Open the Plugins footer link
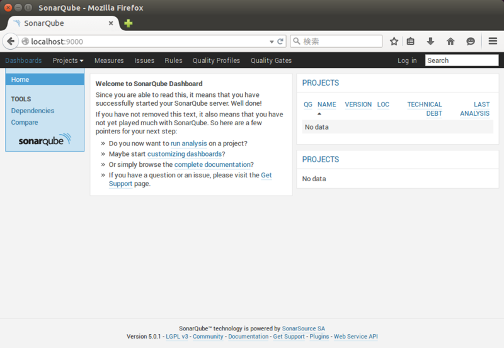This screenshot has height=348, width=504. [x=319, y=337]
